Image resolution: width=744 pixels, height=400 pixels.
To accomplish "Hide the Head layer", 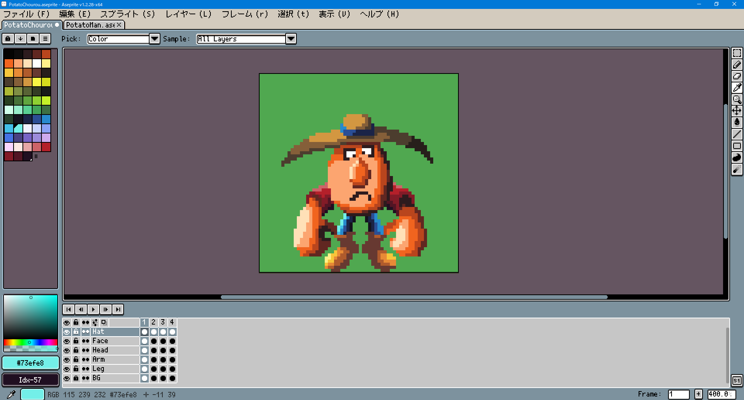I will [x=67, y=350].
